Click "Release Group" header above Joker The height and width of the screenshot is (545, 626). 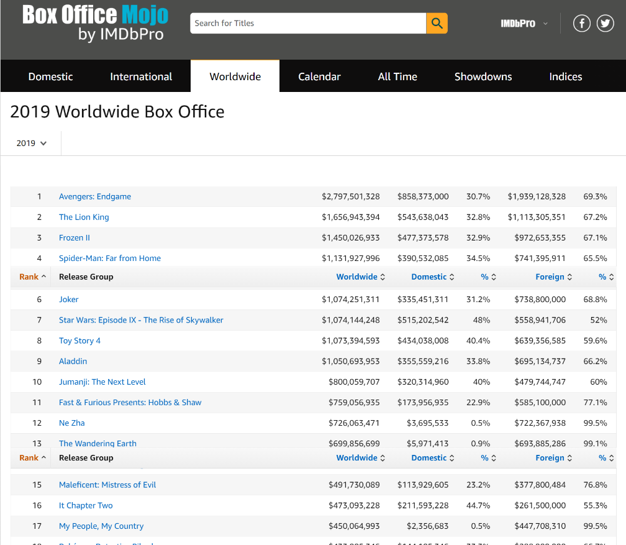(x=86, y=277)
